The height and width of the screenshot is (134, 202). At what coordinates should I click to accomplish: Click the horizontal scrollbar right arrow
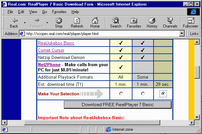coord(192,123)
